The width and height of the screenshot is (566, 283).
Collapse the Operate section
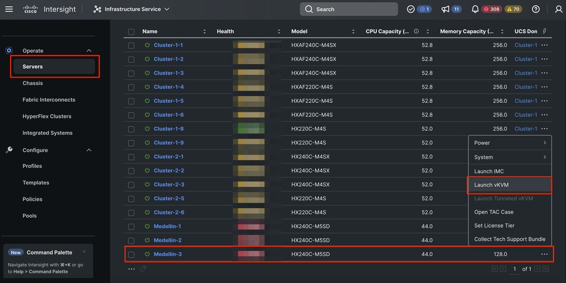[x=89, y=51]
